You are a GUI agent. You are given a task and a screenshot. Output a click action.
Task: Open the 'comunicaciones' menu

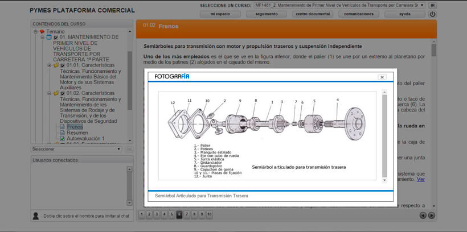click(359, 14)
